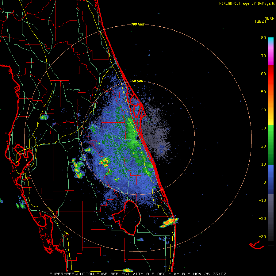Viewport: 276px width, 276px height.
Task: Click the cyan top segment of color bar
Action: (271, 40)
